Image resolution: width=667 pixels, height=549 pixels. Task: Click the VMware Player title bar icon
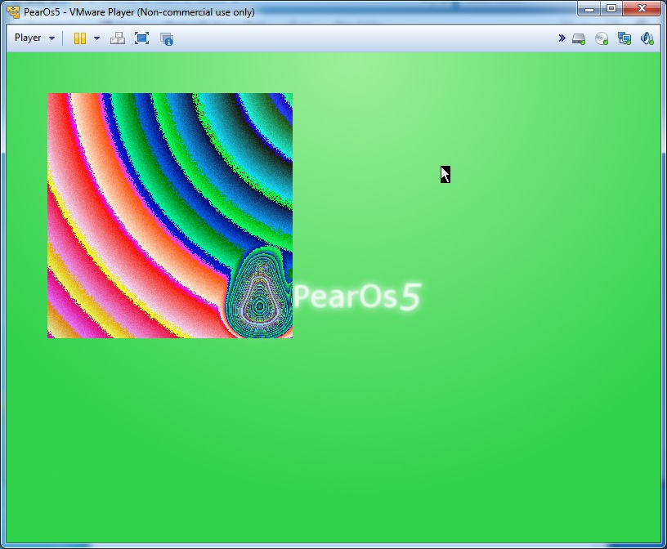pos(13,12)
